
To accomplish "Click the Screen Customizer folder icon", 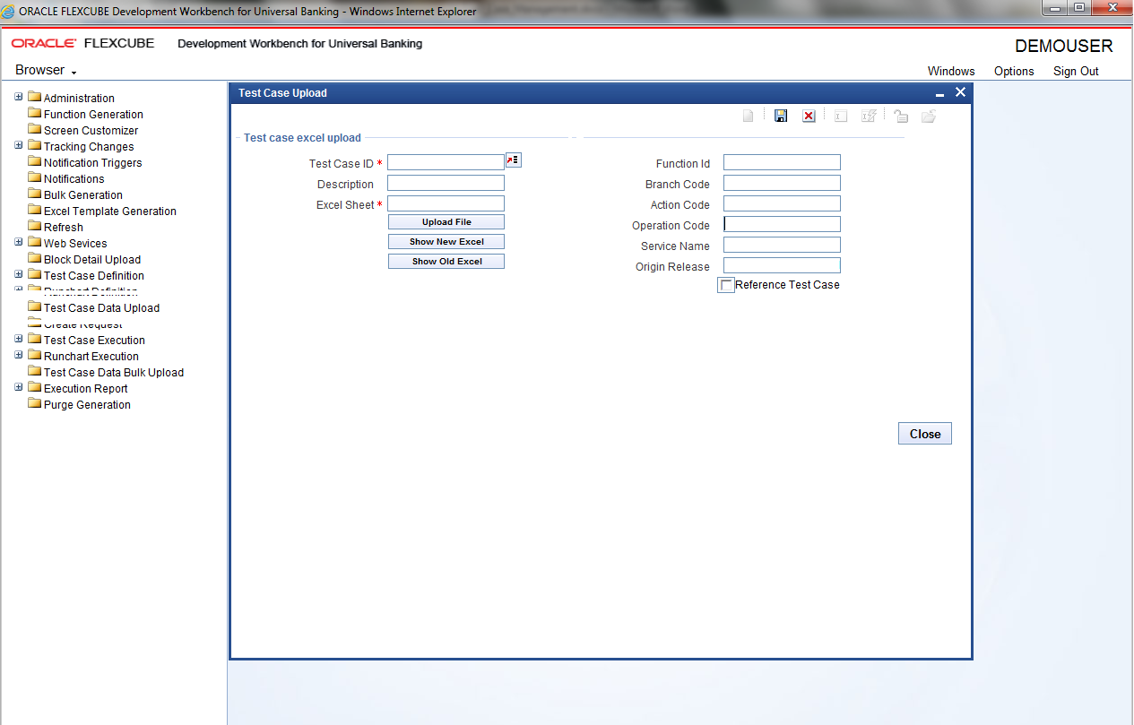I will click(35, 129).
